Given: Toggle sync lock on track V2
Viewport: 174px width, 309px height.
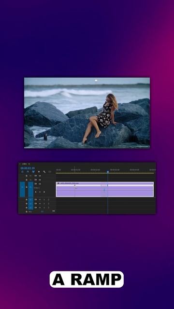Looking at the screenshot, I should click(35, 180).
